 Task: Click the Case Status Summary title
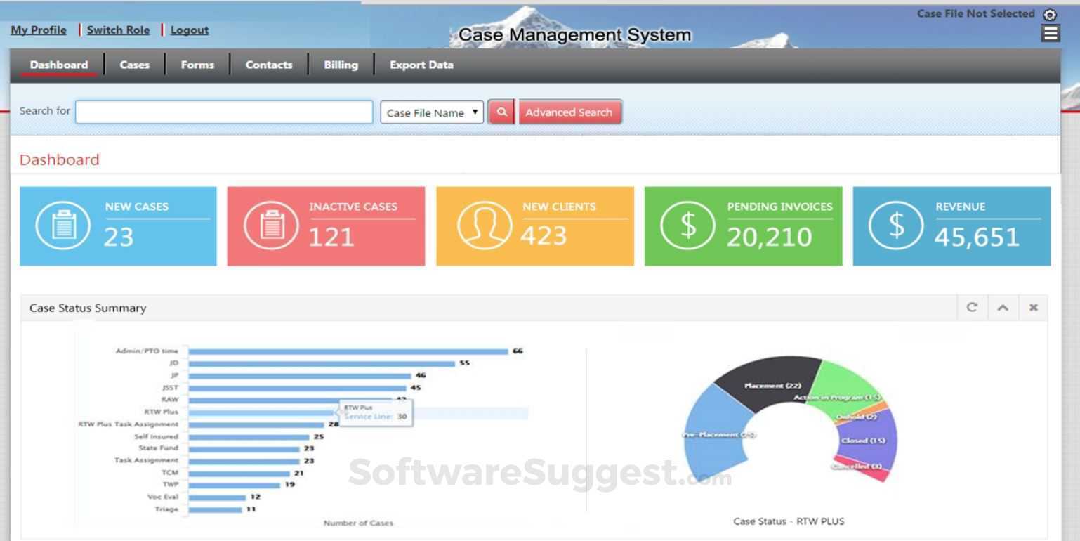[88, 308]
